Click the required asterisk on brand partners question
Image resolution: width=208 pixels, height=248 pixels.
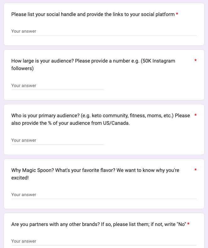[x=188, y=224]
